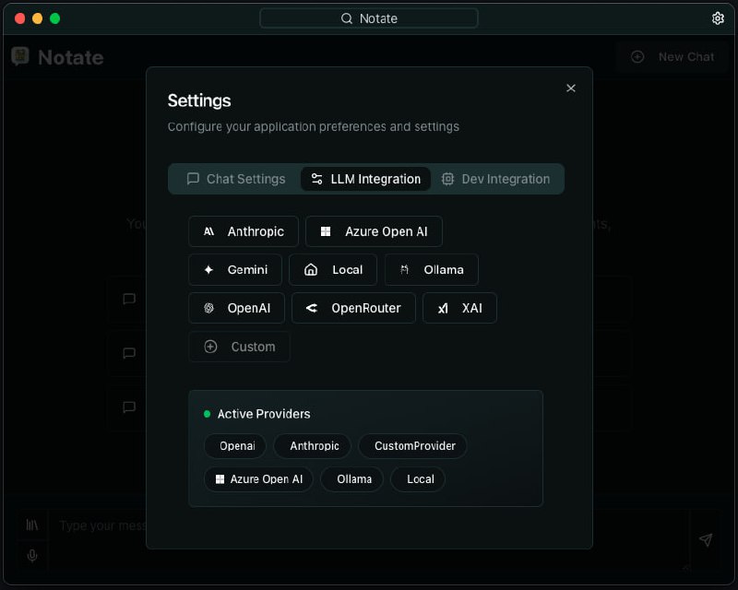This screenshot has width=738, height=590.
Task: Select the Ollama provider
Action: 432,270
